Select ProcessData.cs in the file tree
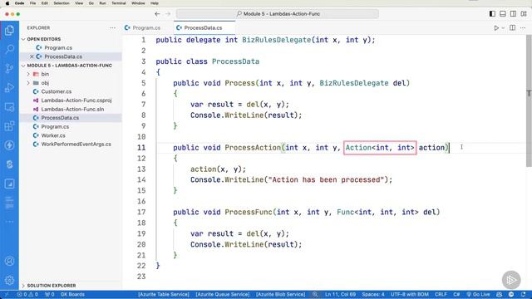 [x=60, y=118]
